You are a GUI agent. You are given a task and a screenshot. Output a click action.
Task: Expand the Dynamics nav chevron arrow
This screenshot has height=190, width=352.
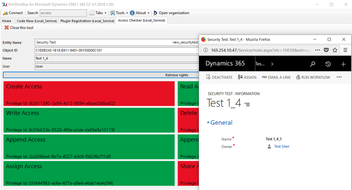click(x=272, y=64)
